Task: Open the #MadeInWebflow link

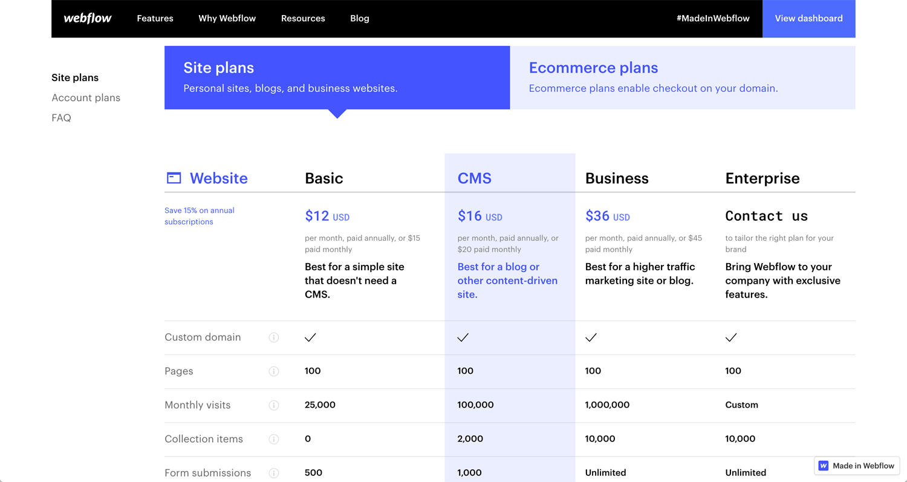Action: 713,18
